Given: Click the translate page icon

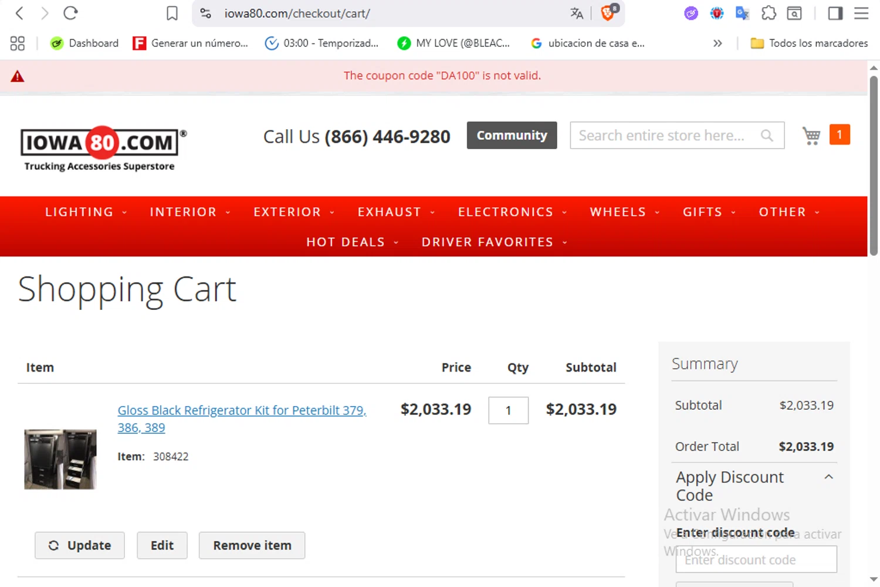Looking at the screenshot, I should pos(577,13).
